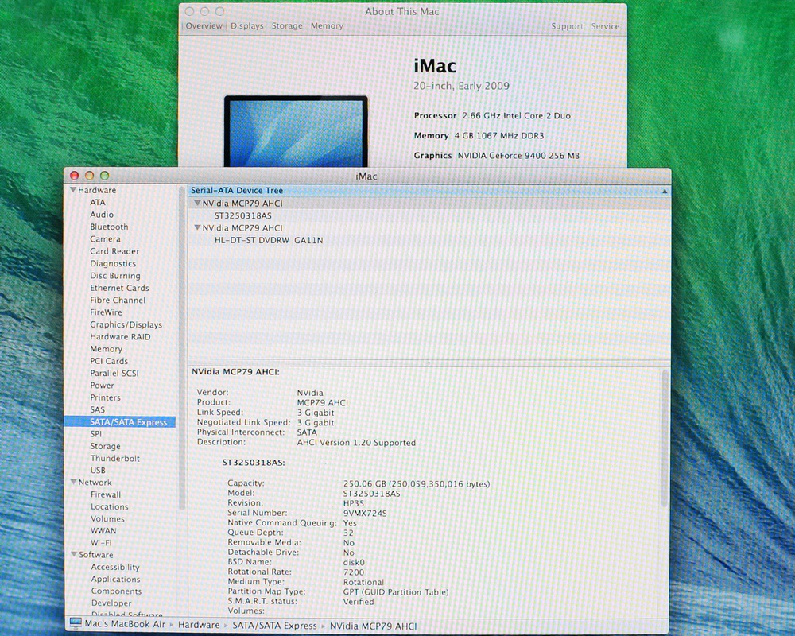Select Firewall under Network

point(106,494)
